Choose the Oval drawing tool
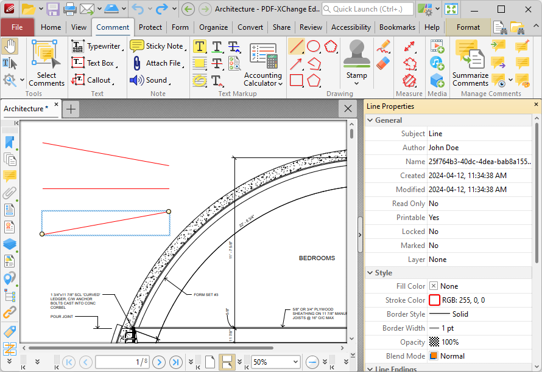This screenshot has width=542, height=372. 314,47
